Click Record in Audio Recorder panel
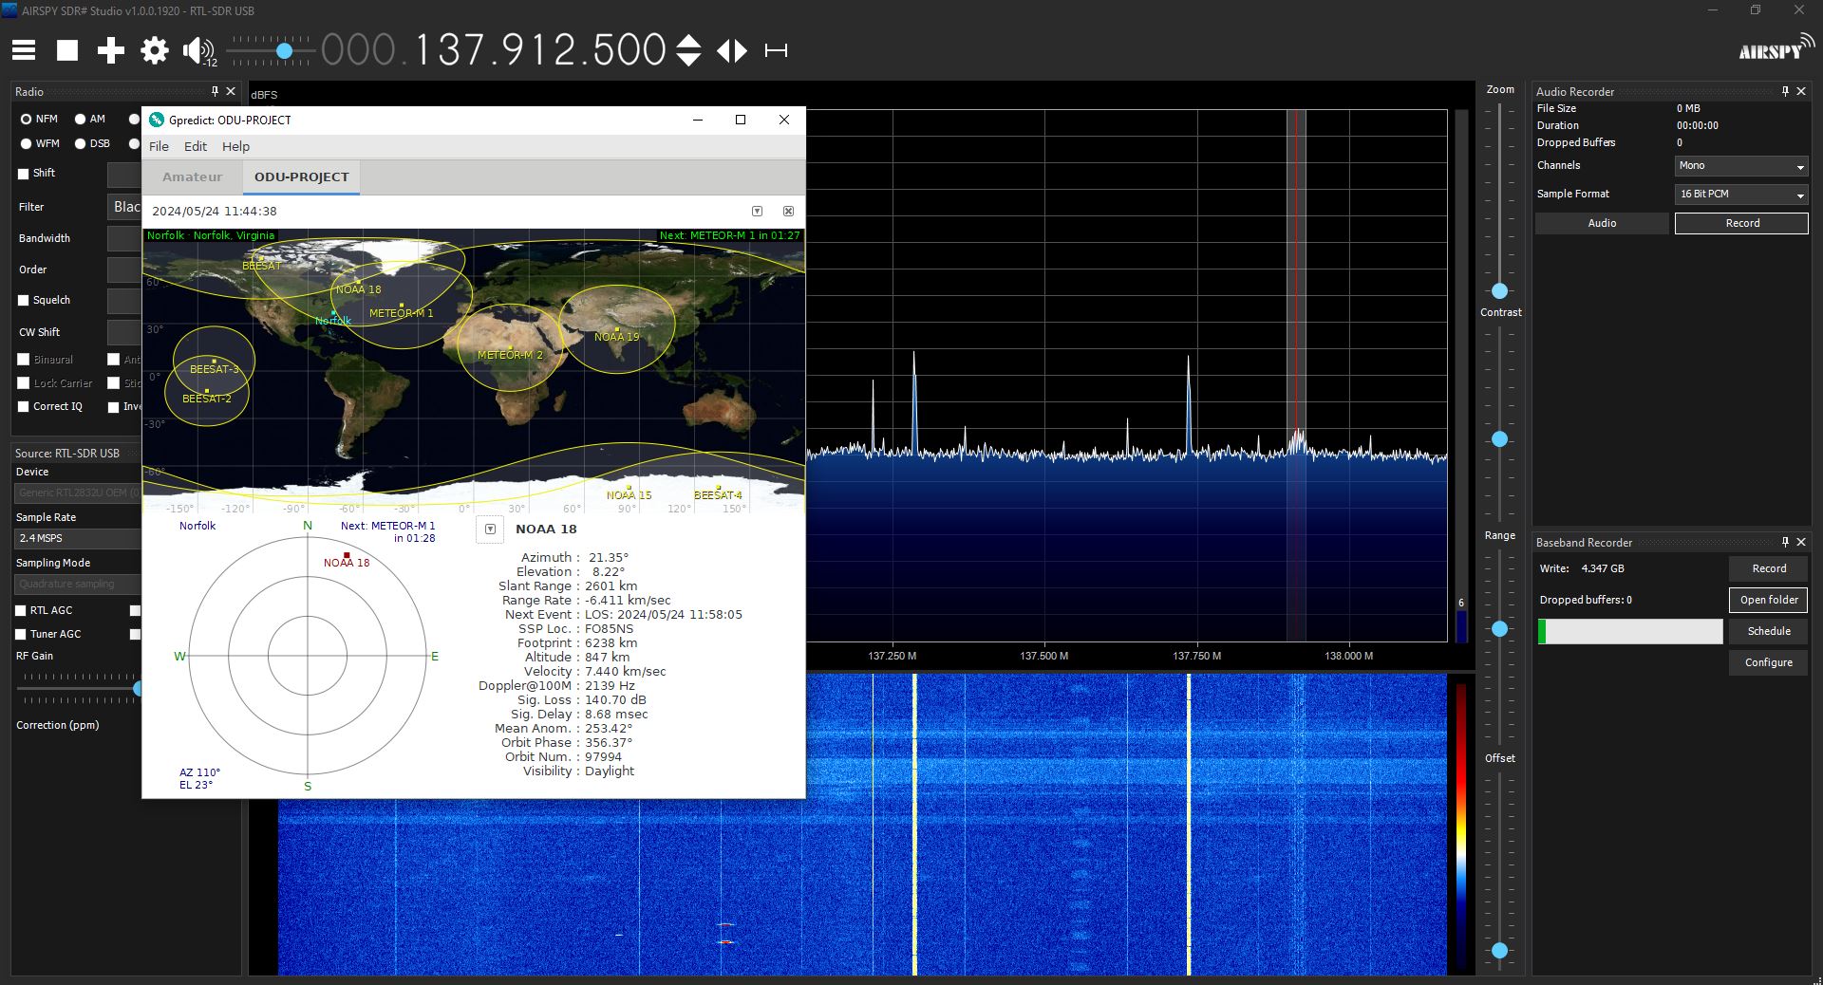 point(1741,223)
